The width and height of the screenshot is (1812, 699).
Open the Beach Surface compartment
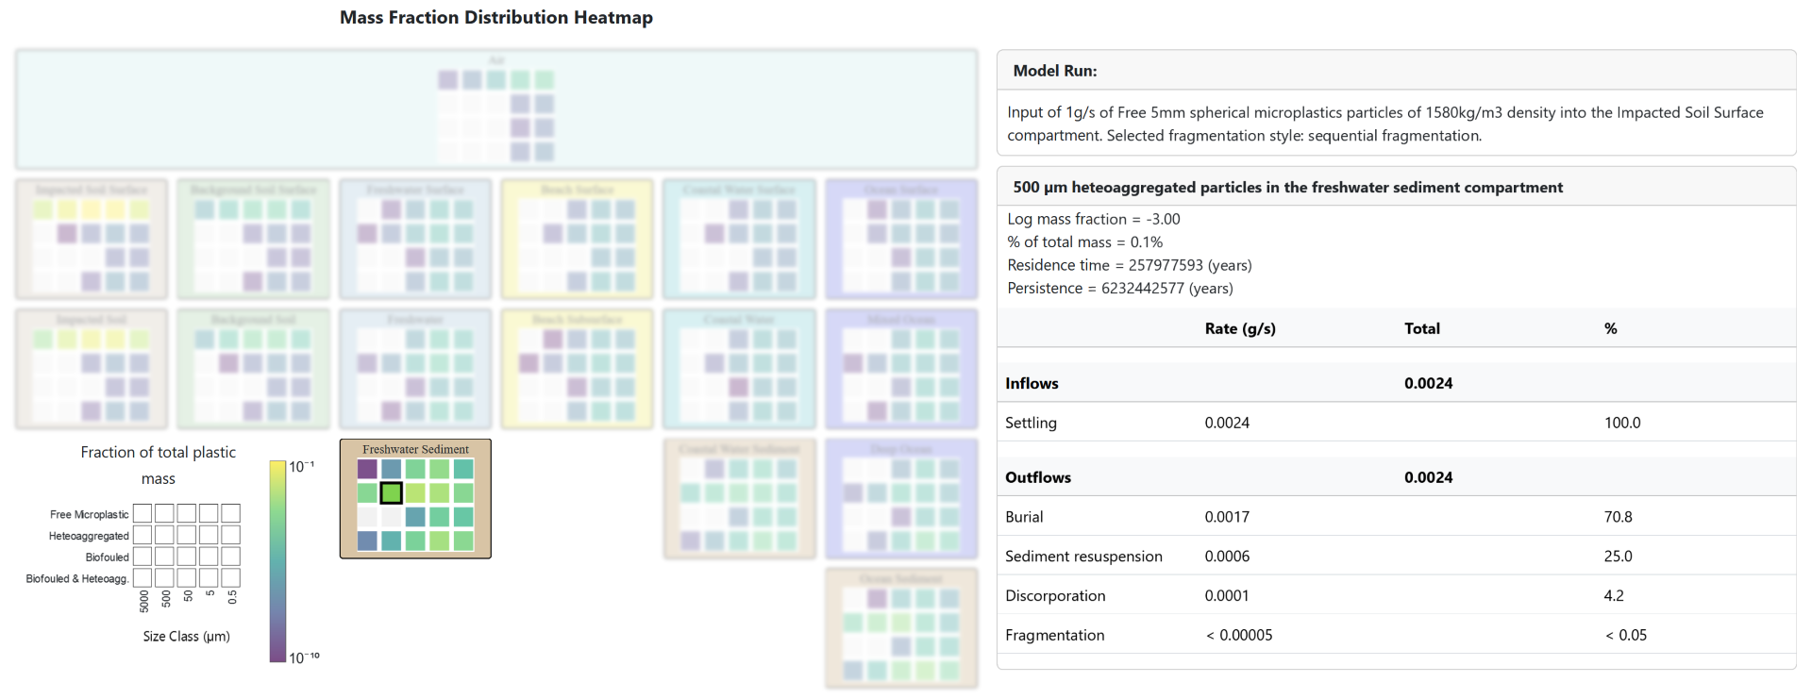pos(578,239)
